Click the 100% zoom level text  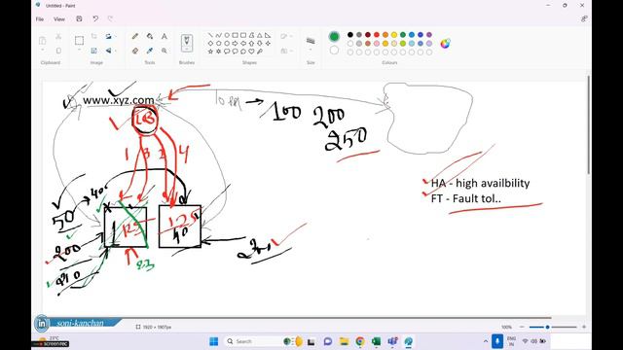pos(506,327)
